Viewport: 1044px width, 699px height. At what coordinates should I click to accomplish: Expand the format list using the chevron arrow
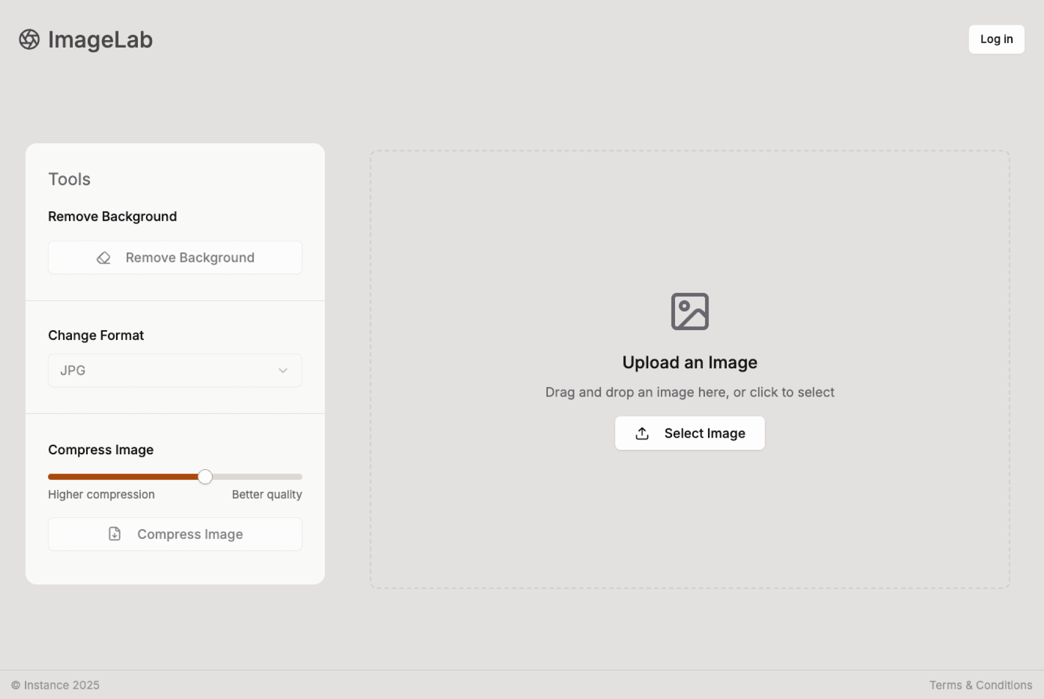tap(283, 370)
